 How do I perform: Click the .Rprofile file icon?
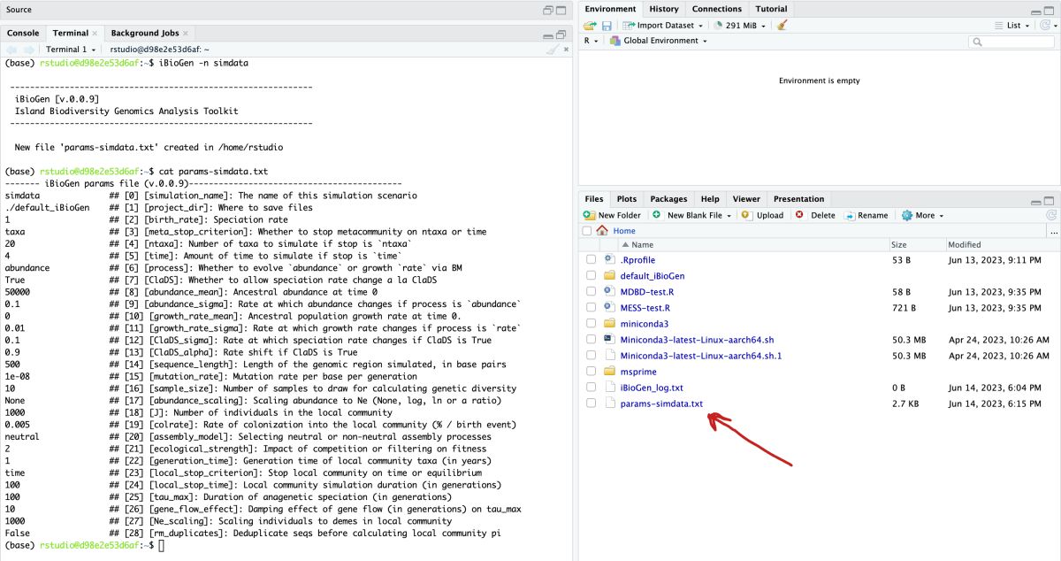point(608,259)
